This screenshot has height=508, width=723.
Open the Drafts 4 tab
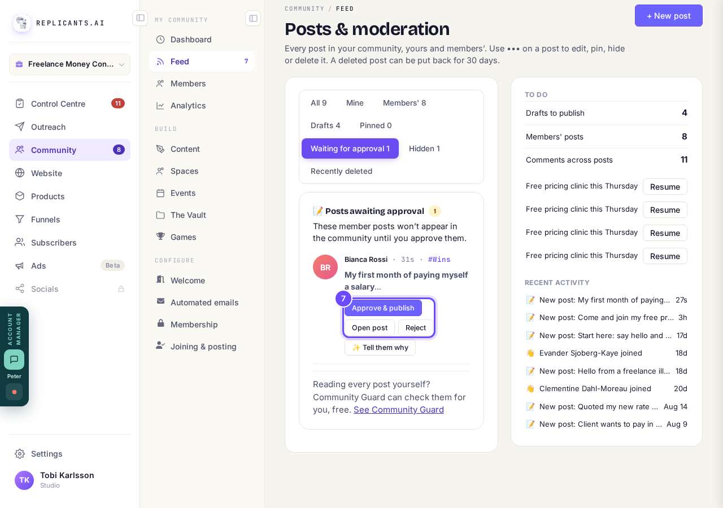tap(325, 125)
